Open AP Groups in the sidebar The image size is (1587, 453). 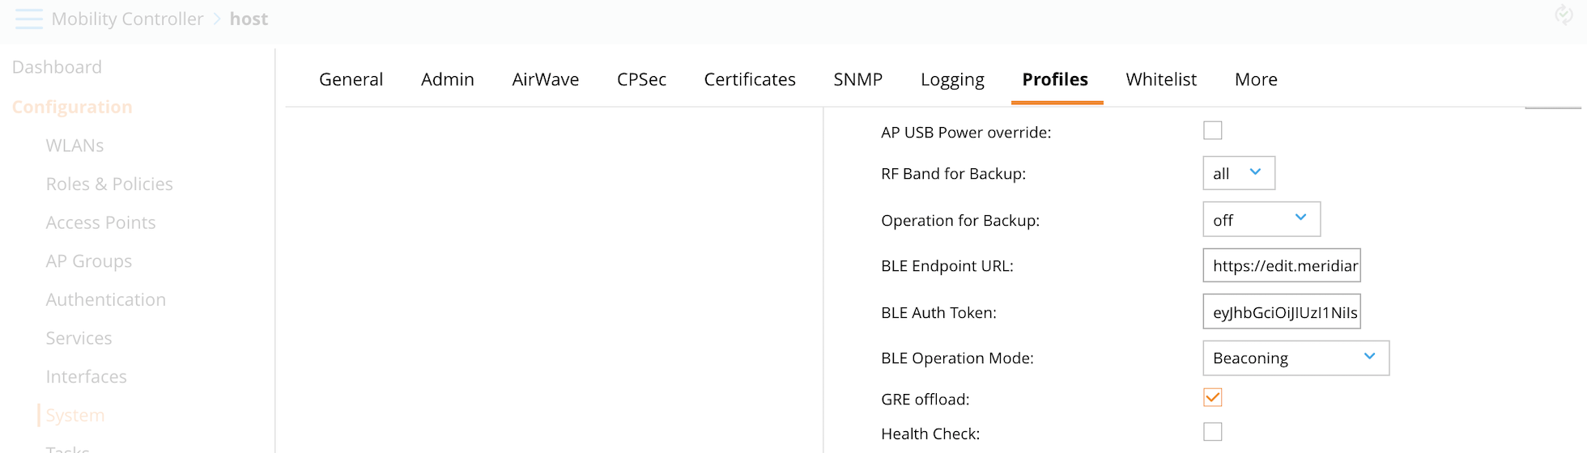point(89,261)
